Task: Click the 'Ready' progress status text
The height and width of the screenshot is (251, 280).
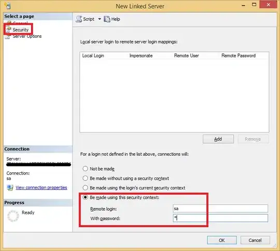Action: 28,213
